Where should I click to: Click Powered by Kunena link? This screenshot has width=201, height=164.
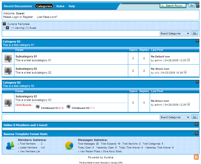pos(100,157)
